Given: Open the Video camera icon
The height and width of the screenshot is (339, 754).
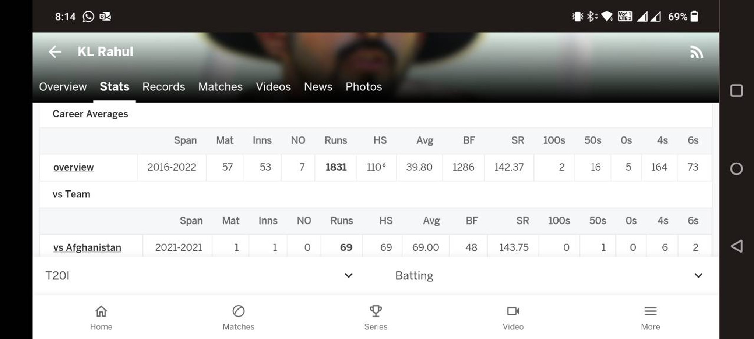Looking at the screenshot, I should [x=513, y=311].
